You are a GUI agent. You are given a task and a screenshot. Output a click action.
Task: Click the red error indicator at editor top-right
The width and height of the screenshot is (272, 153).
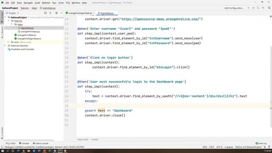pos(271,17)
